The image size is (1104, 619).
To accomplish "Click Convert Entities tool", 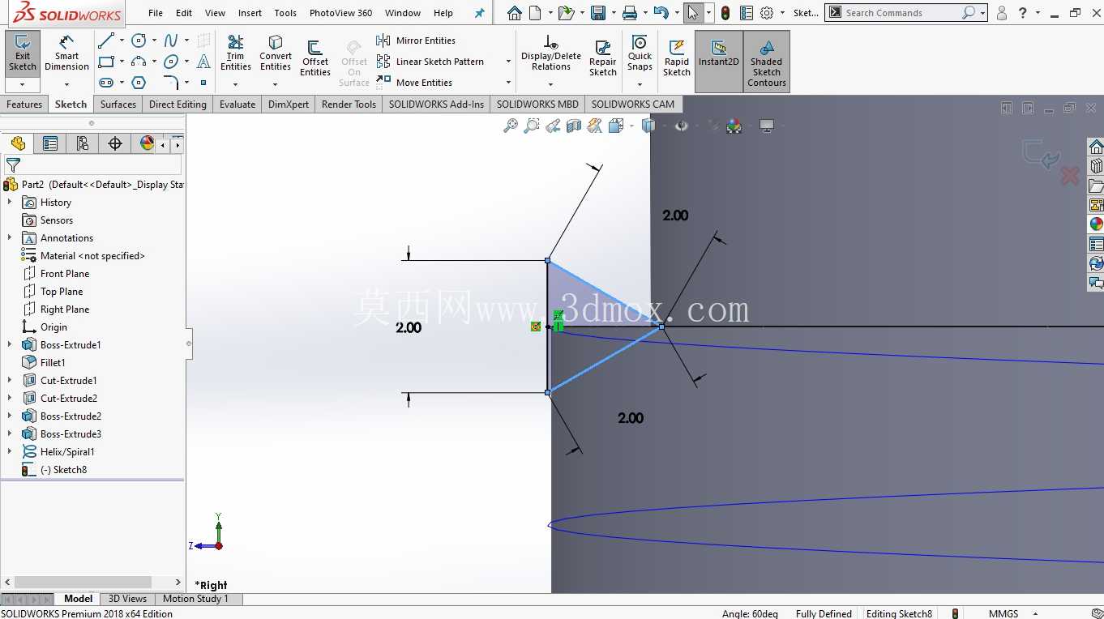I will click(x=276, y=53).
